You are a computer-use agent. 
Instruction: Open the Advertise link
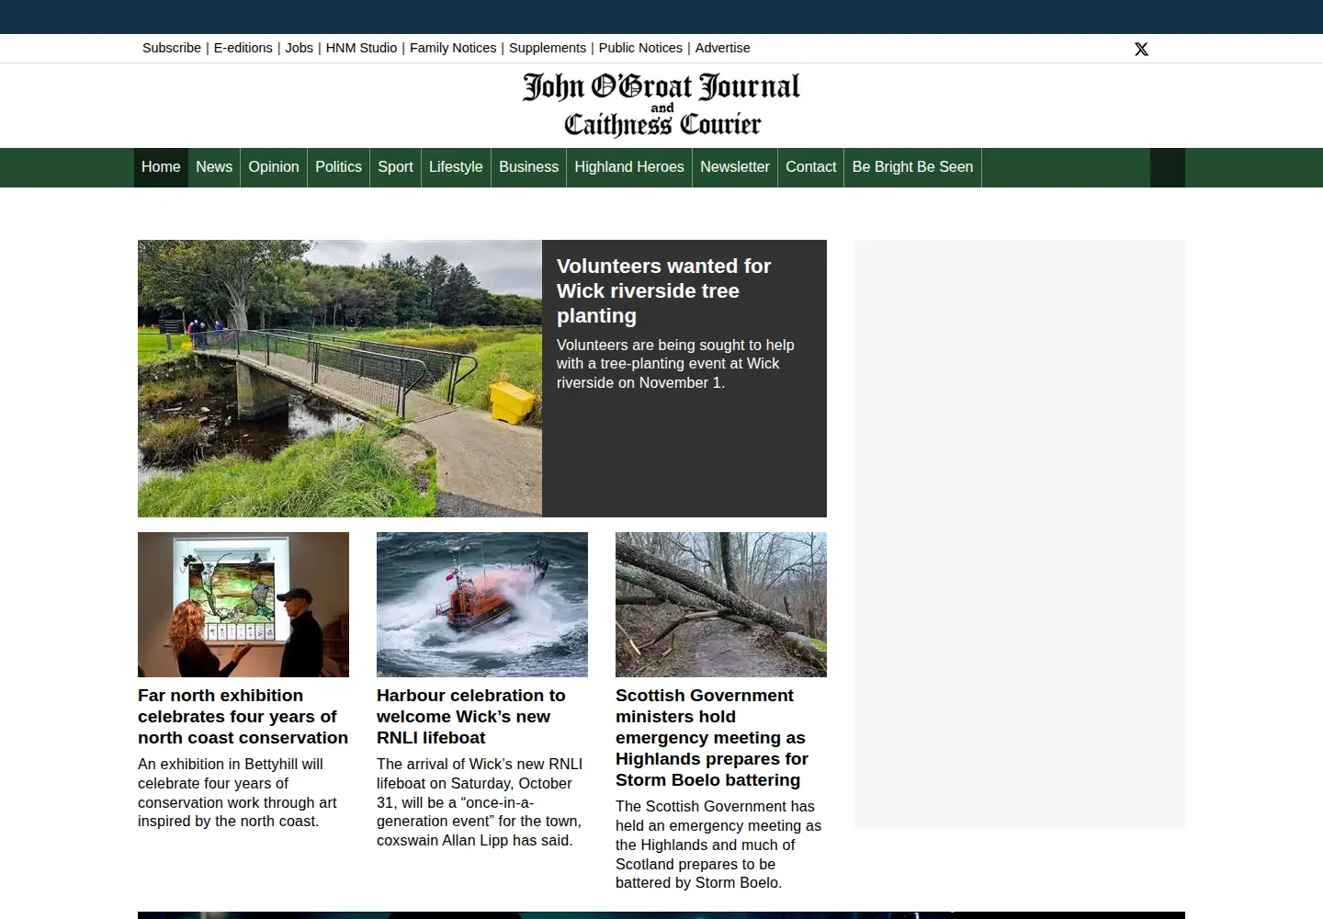coord(722,48)
